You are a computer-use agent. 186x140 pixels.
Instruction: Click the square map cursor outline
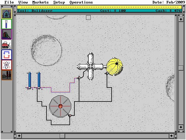click(x=88, y=17)
